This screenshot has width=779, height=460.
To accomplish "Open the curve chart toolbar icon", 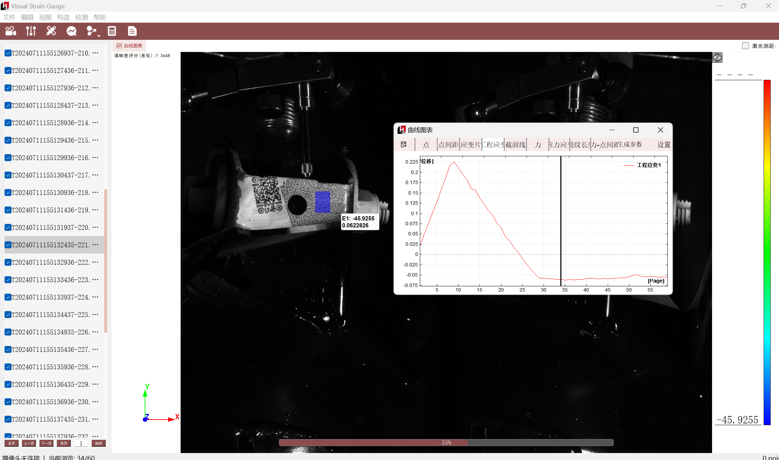I will click(71, 31).
